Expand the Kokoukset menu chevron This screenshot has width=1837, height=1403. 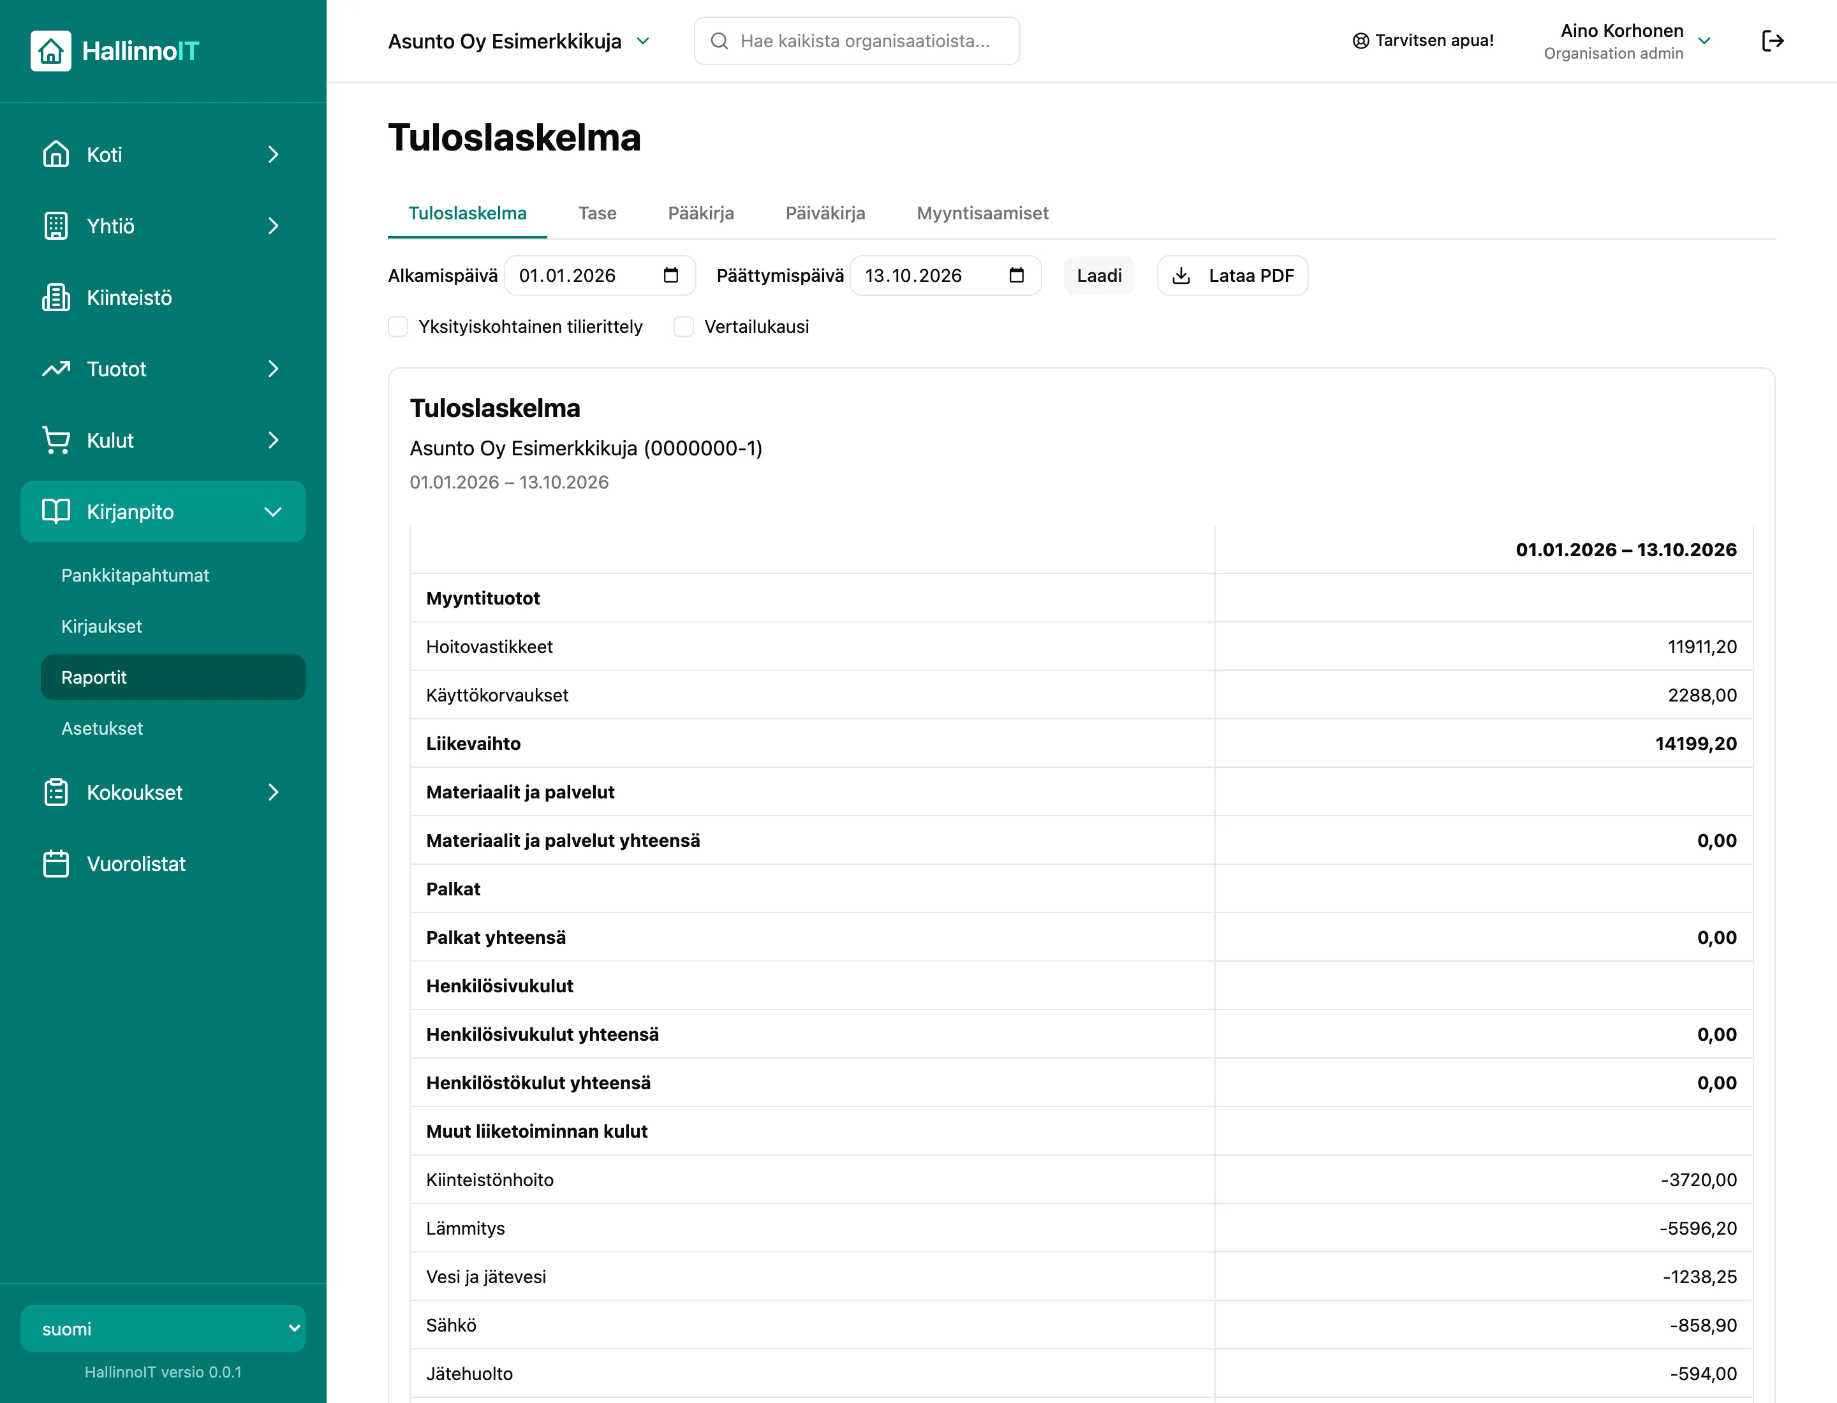click(273, 793)
